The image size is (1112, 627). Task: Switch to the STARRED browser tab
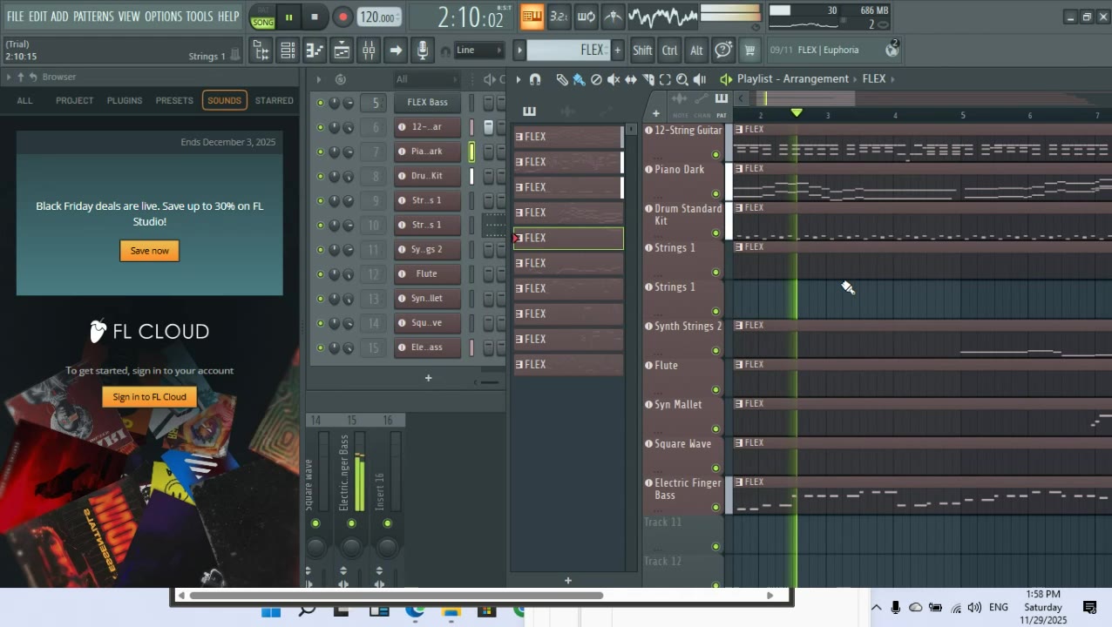[274, 101]
